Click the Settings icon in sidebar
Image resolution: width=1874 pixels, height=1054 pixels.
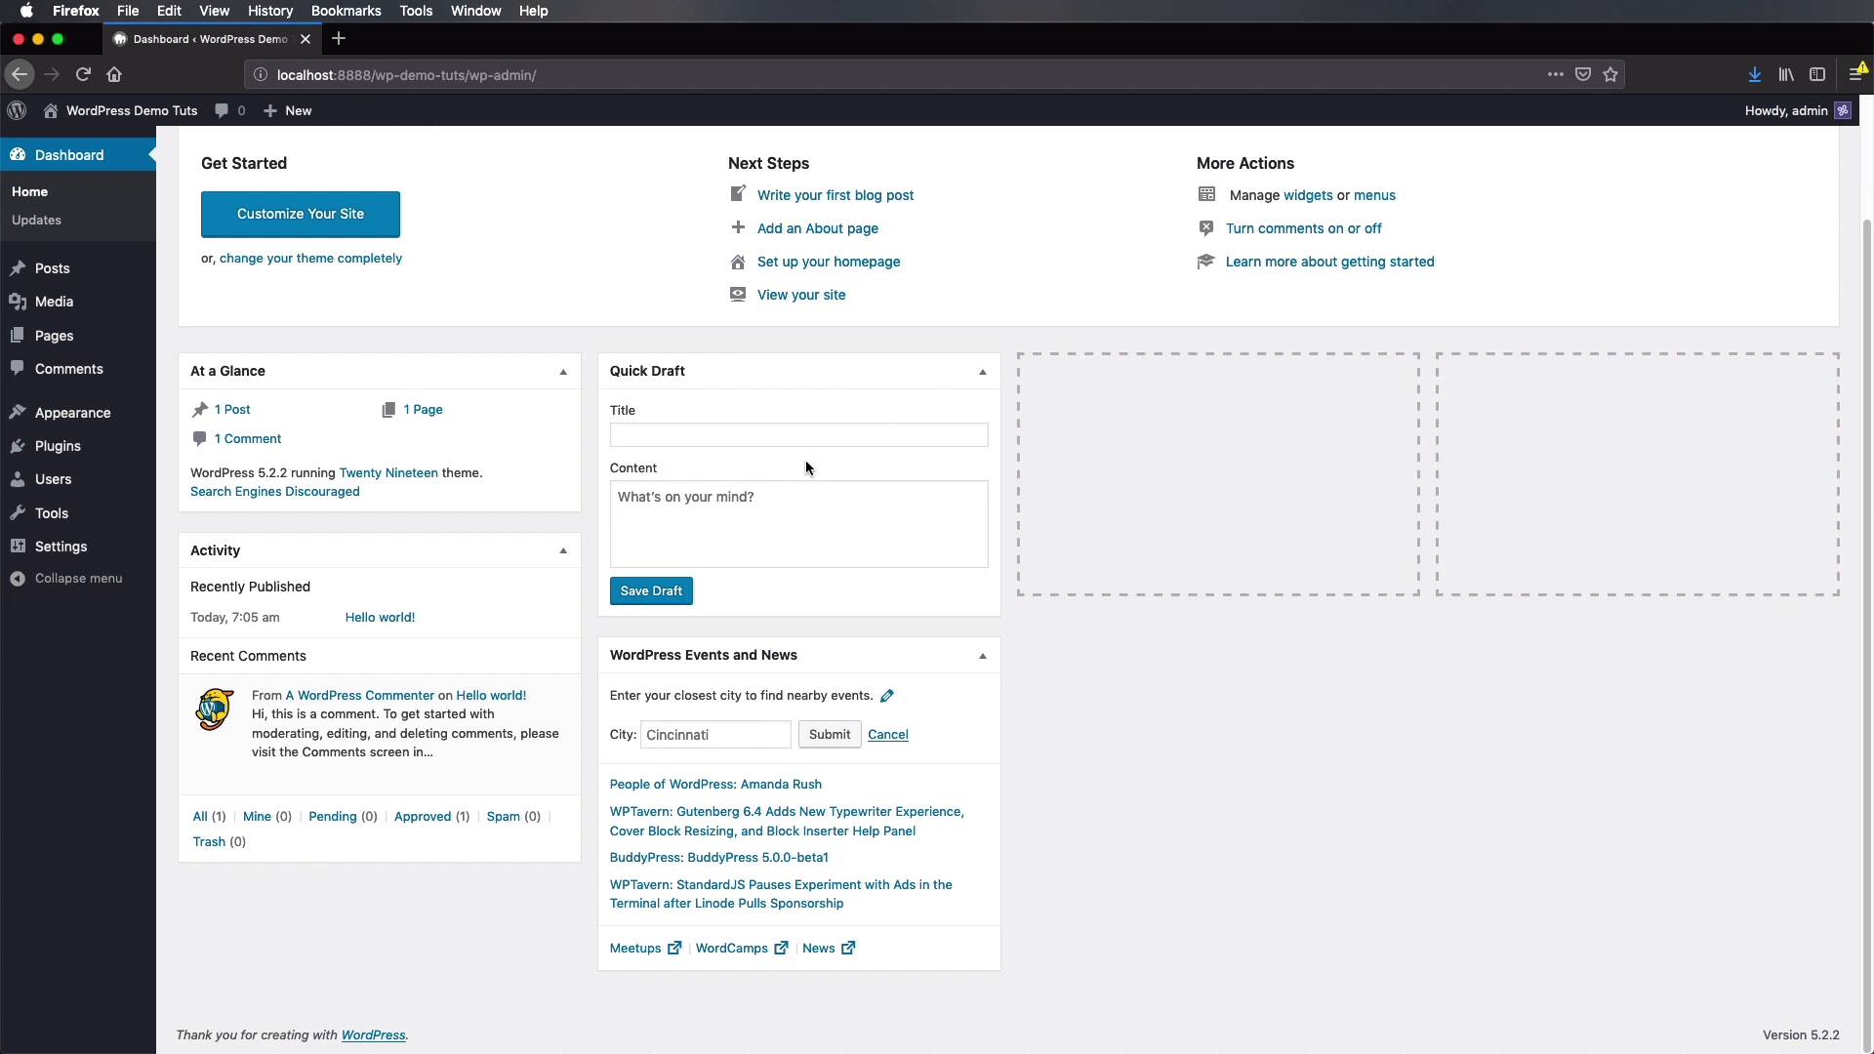tap(20, 546)
